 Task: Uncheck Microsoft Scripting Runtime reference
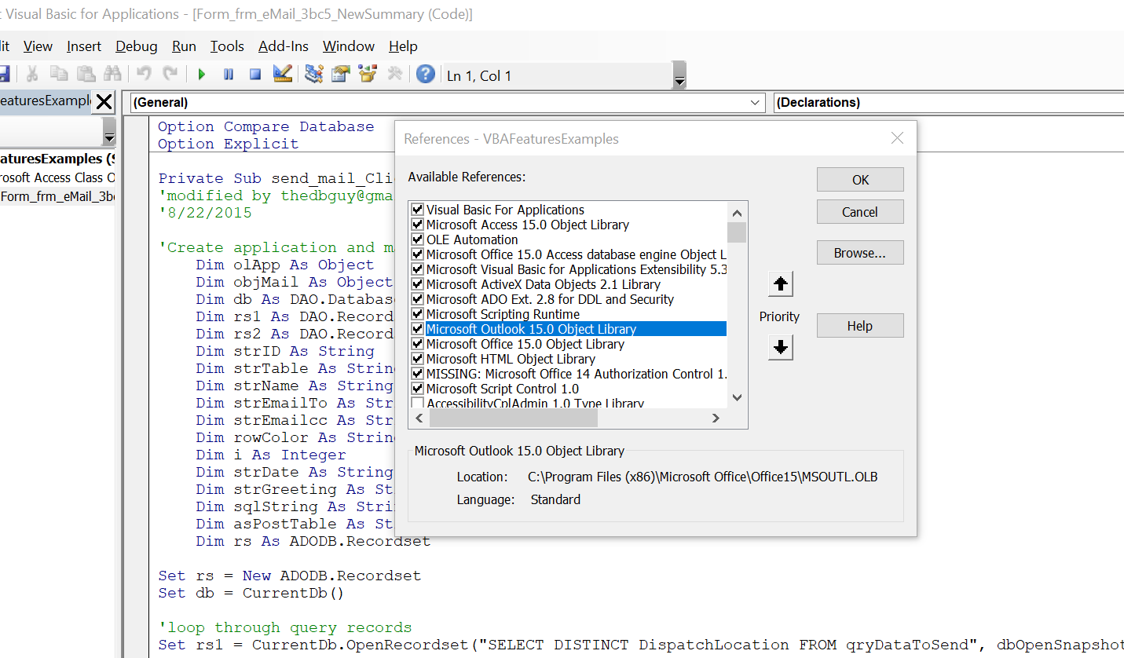click(x=417, y=314)
